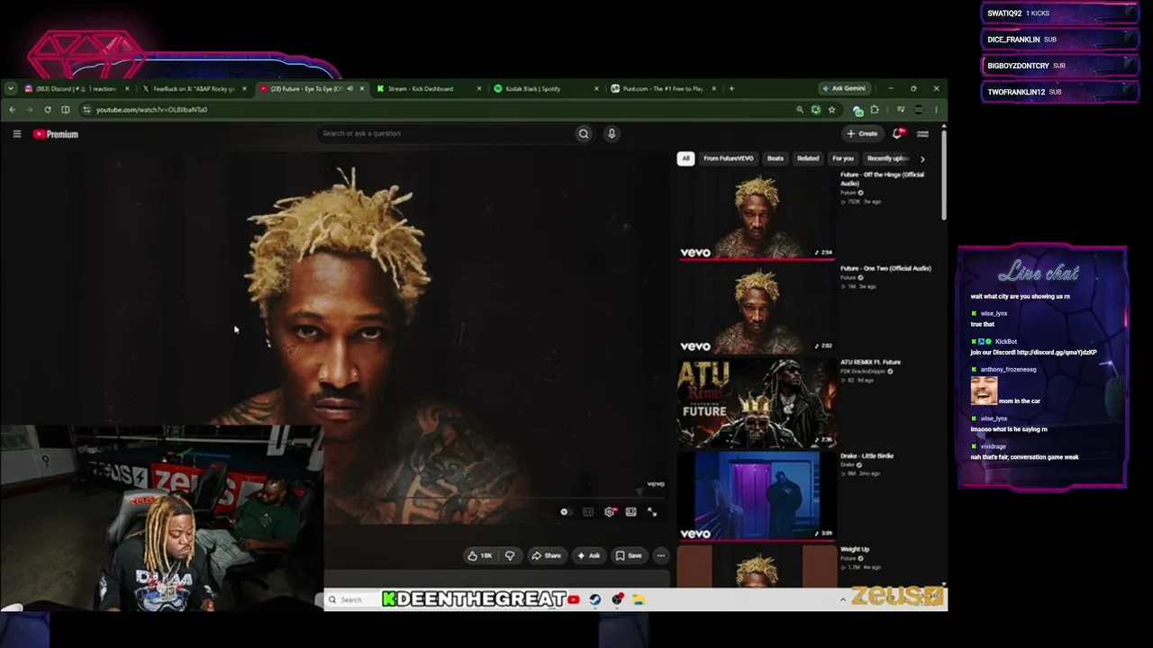
Task: Open the YouTube guide hamburger menu
Action: (17, 134)
